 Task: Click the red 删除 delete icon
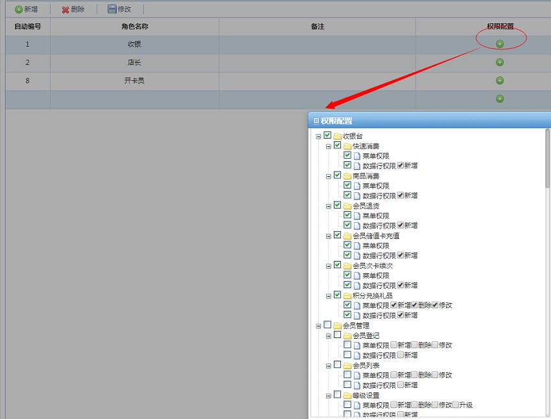[x=65, y=10]
